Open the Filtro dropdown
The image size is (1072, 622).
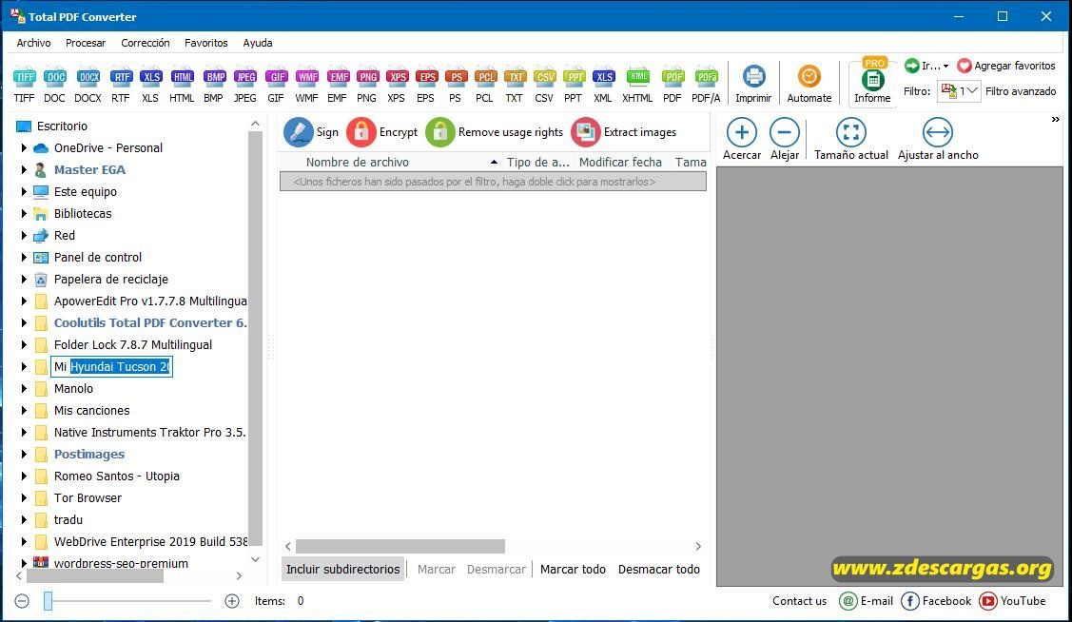coord(959,91)
